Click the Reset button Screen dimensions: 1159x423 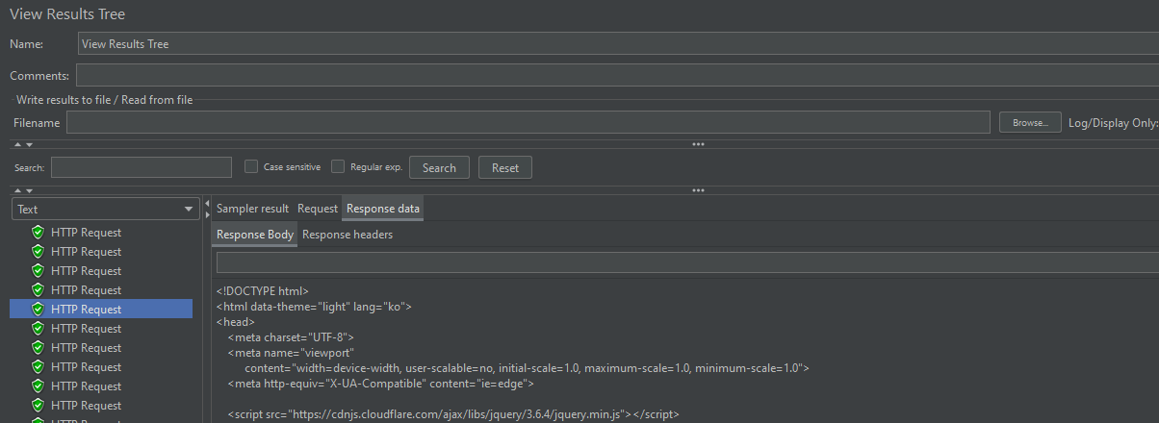pos(505,167)
